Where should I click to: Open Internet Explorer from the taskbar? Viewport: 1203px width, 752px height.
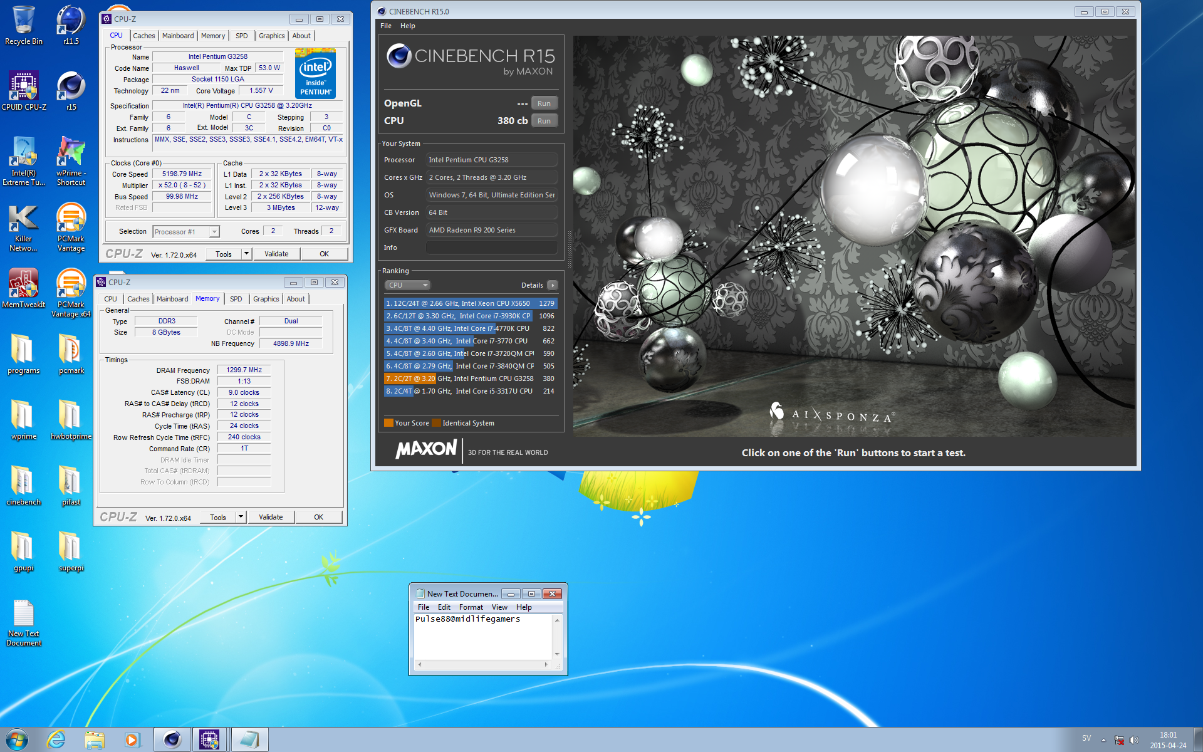pyautogui.click(x=56, y=739)
